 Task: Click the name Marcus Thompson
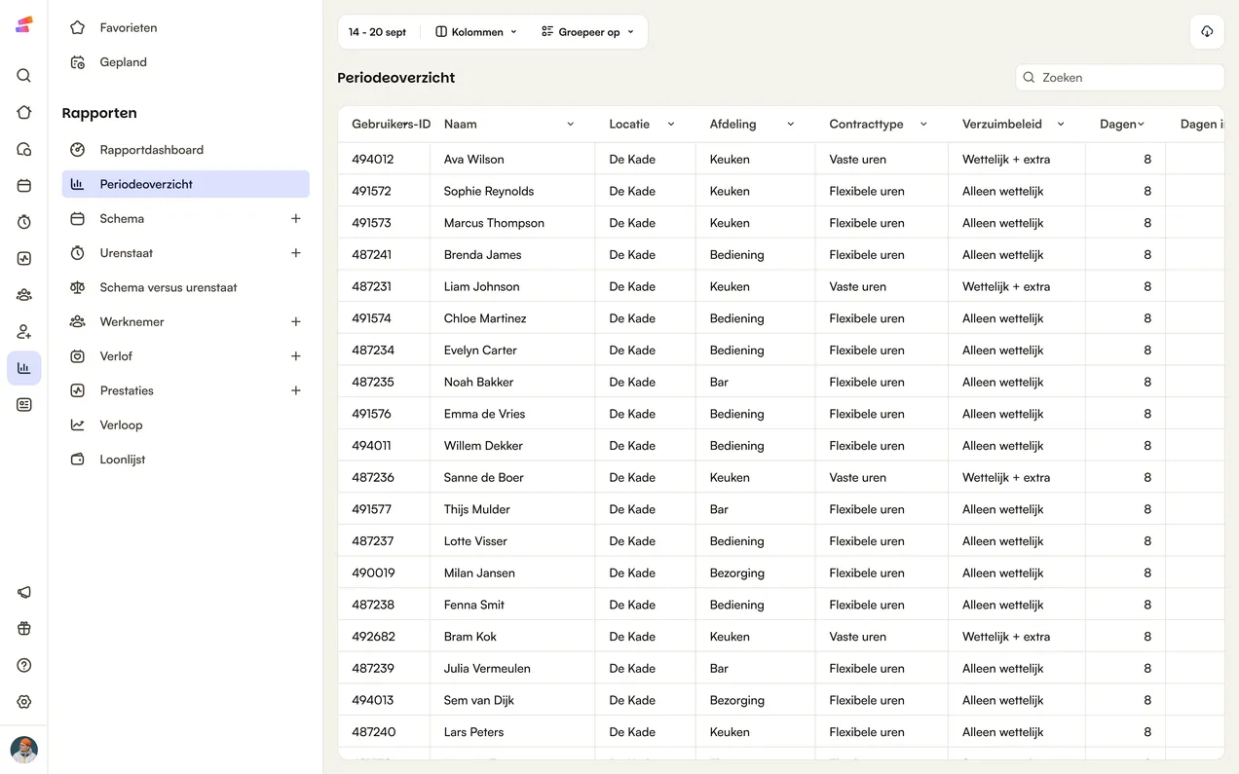point(494,223)
